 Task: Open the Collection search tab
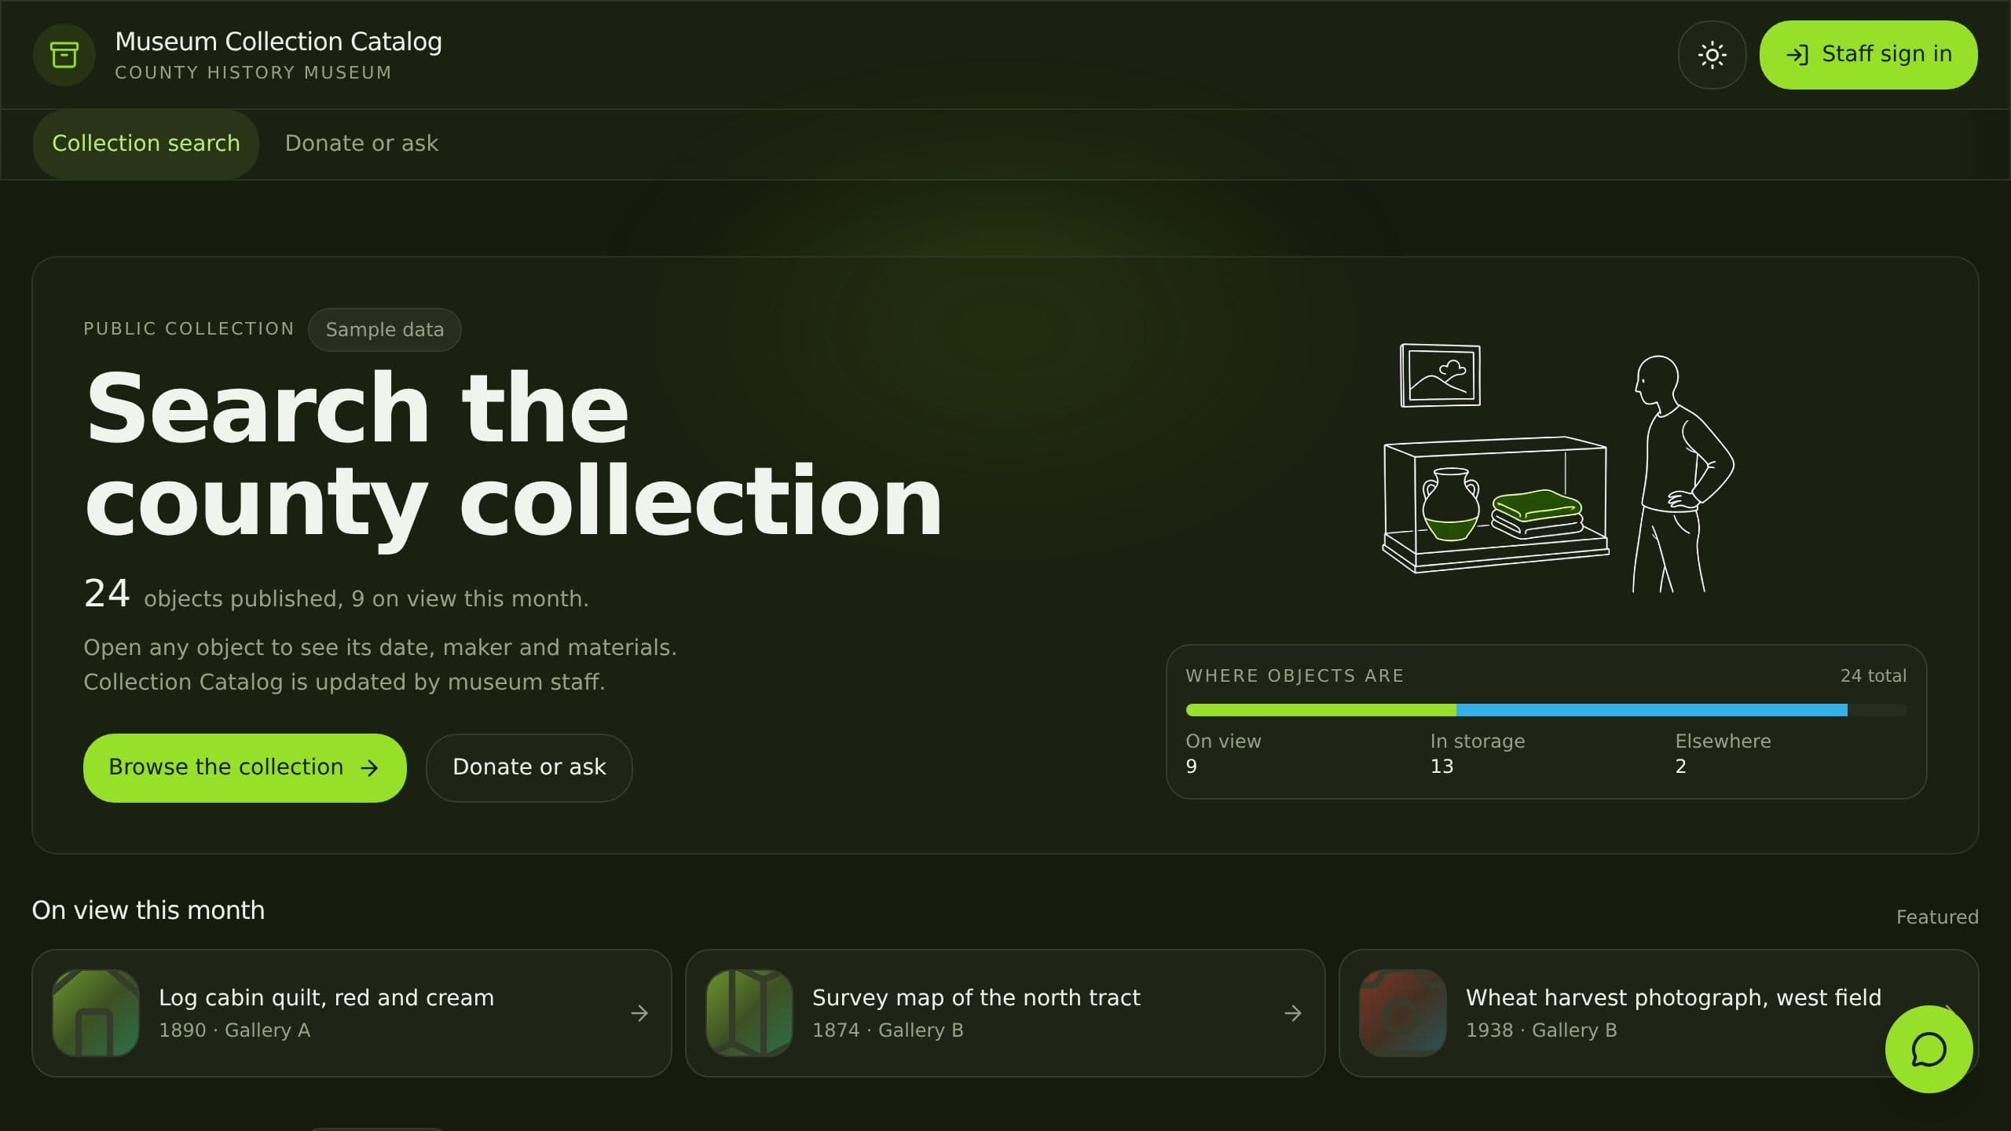tap(146, 144)
